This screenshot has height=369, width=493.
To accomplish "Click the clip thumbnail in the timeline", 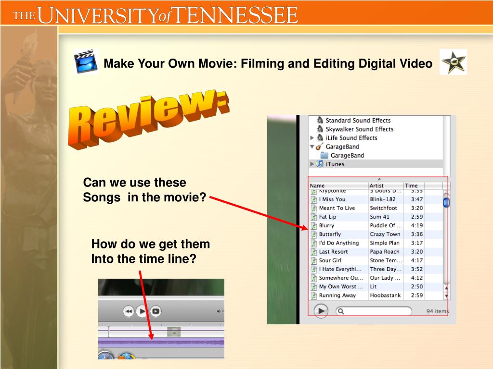I will [173, 332].
